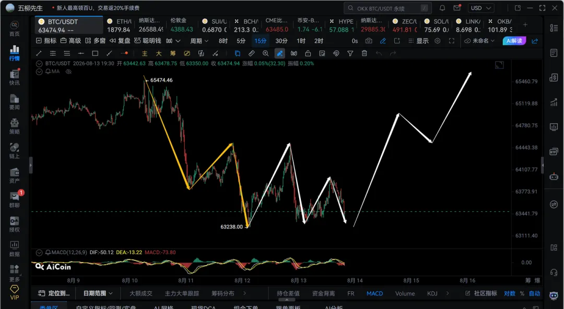
Task: Select the 资金背离 indicator tab
Action: coord(323,293)
